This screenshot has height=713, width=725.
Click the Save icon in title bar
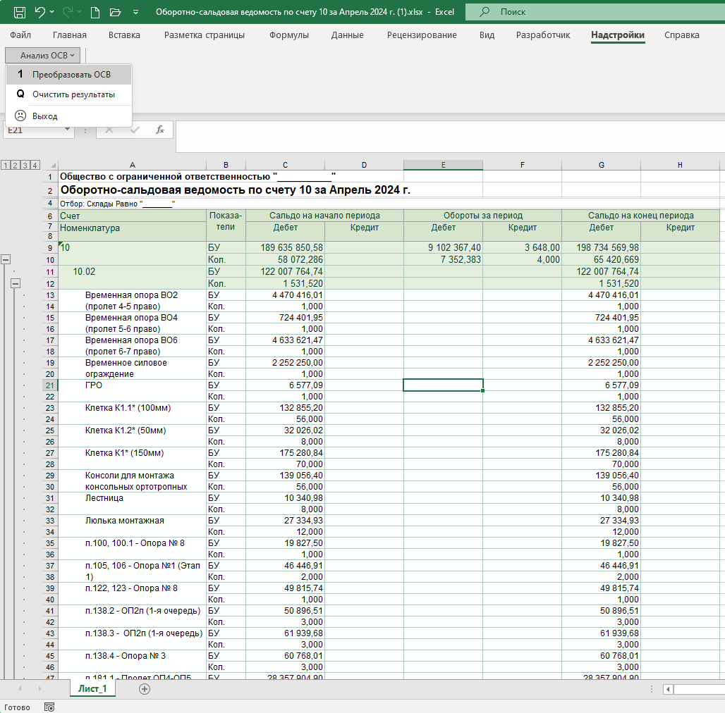click(x=19, y=12)
